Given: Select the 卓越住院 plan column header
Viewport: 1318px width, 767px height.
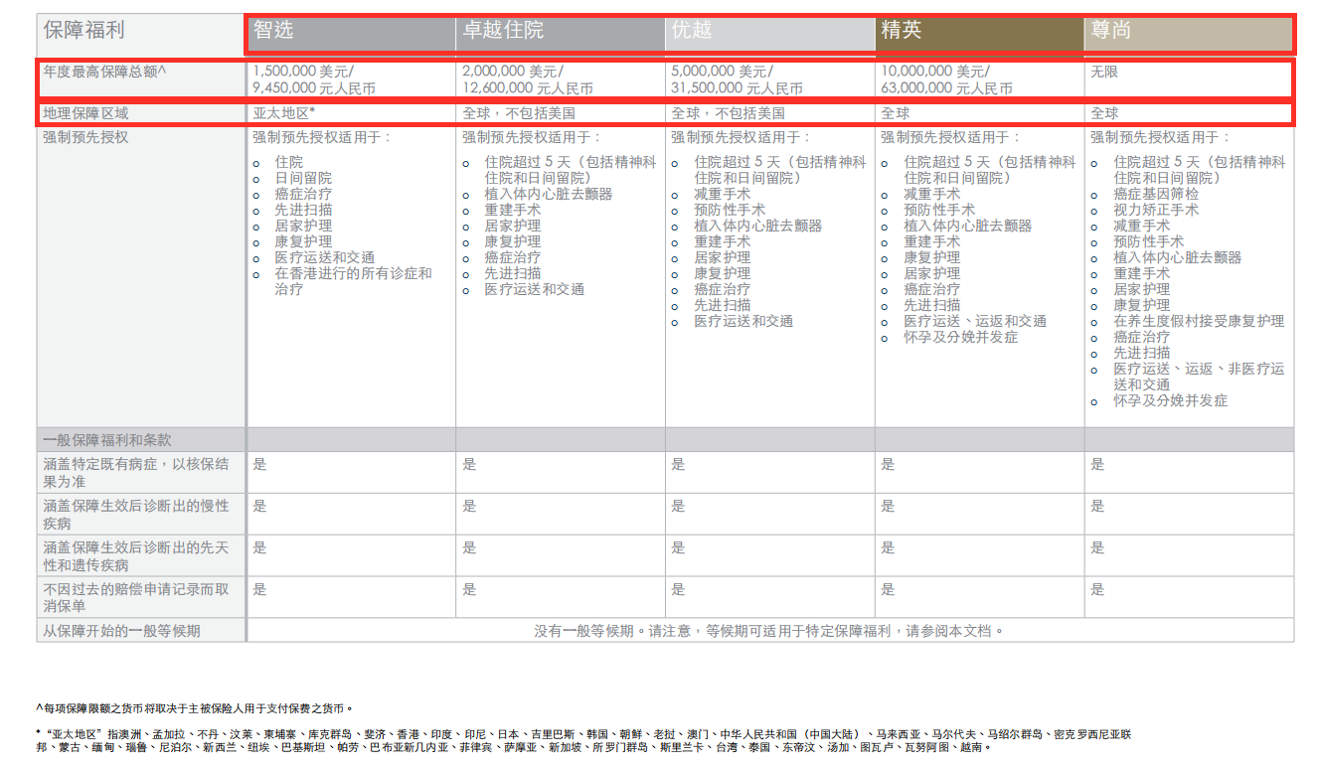Looking at the screenshot, I should click(504, 31).
